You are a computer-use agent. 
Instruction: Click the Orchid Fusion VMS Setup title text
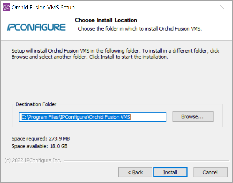pyautogui.click(x=43, y=8)
